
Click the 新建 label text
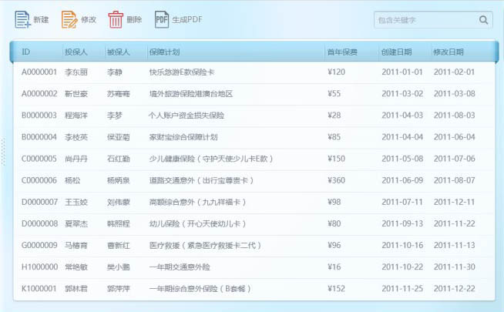tap(41, 20)
